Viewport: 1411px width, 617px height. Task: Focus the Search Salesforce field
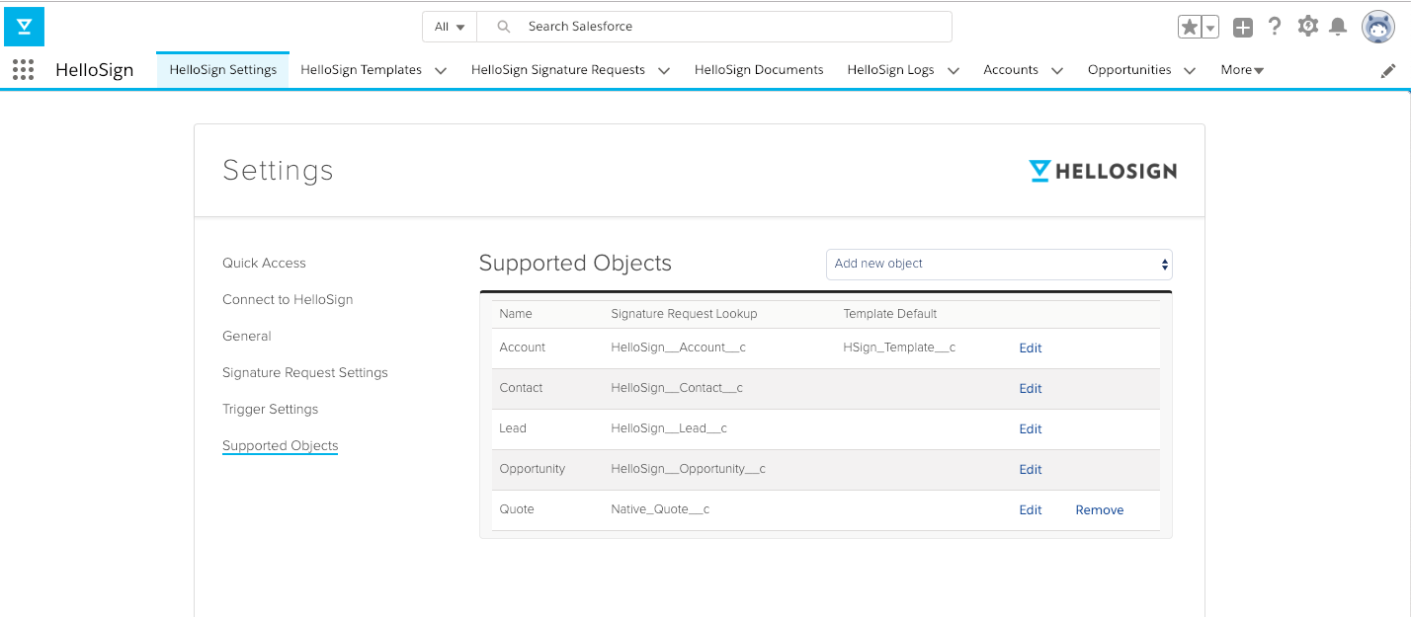click(714, 27)
